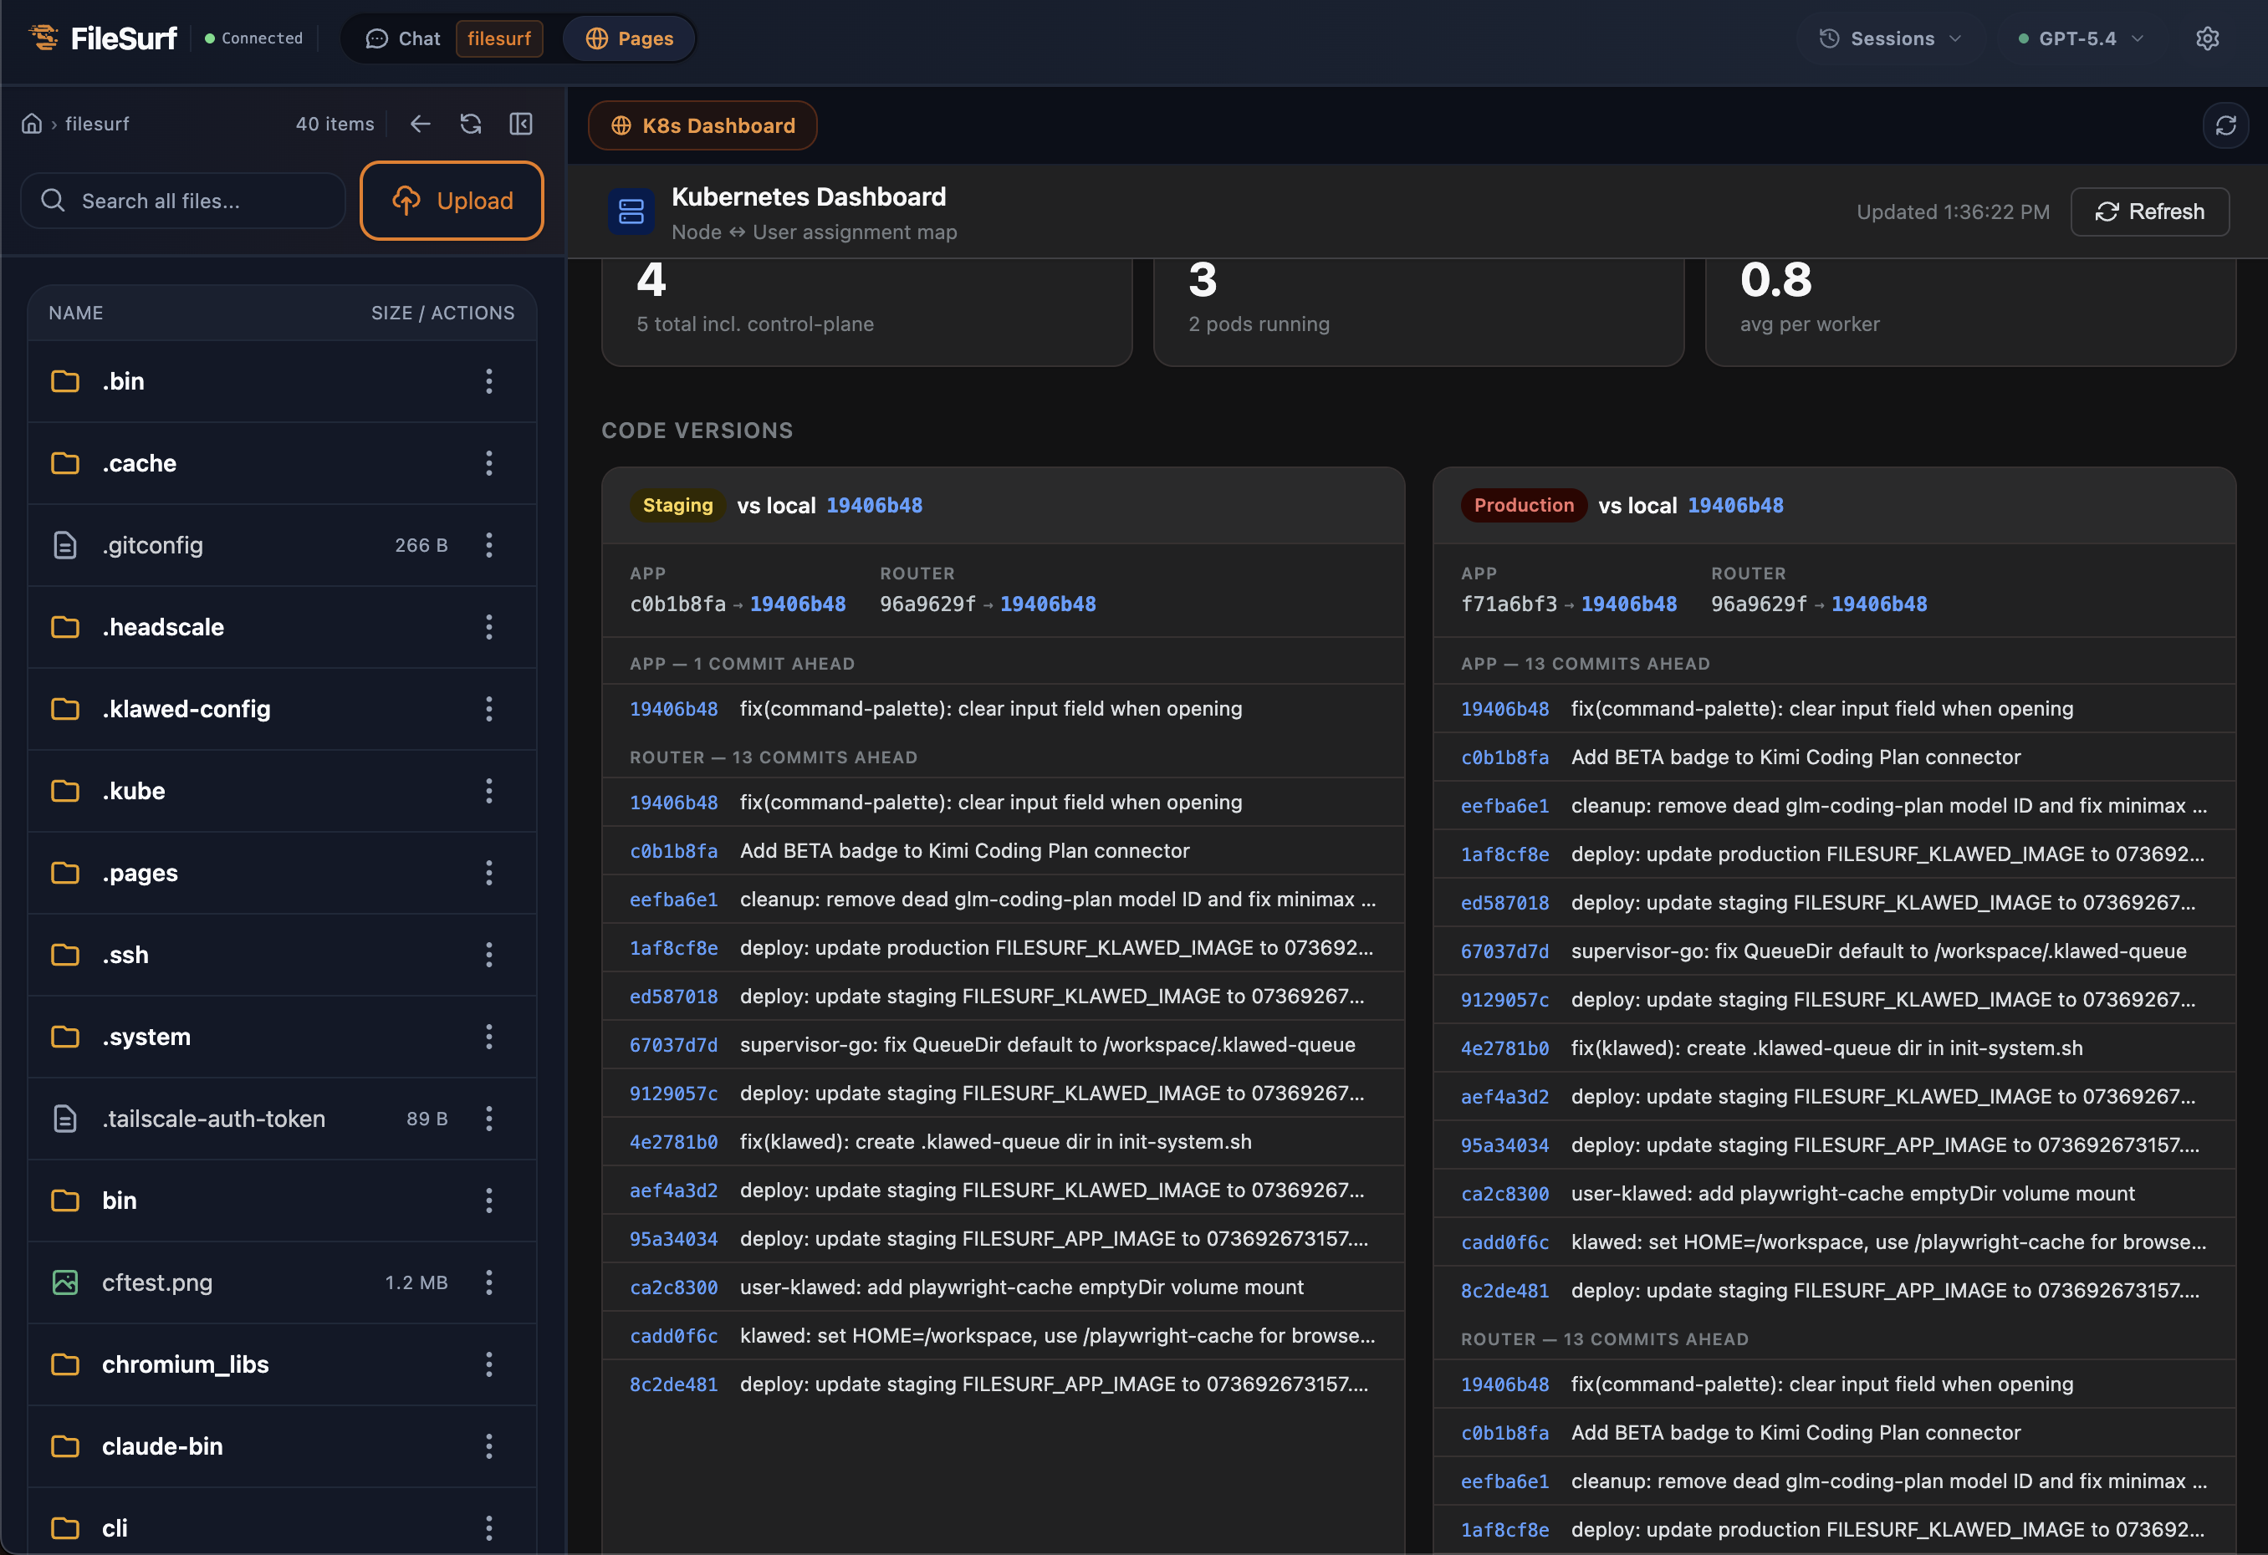
Task: Open actions menu for .gitconfig
Action: coord(489,545)
